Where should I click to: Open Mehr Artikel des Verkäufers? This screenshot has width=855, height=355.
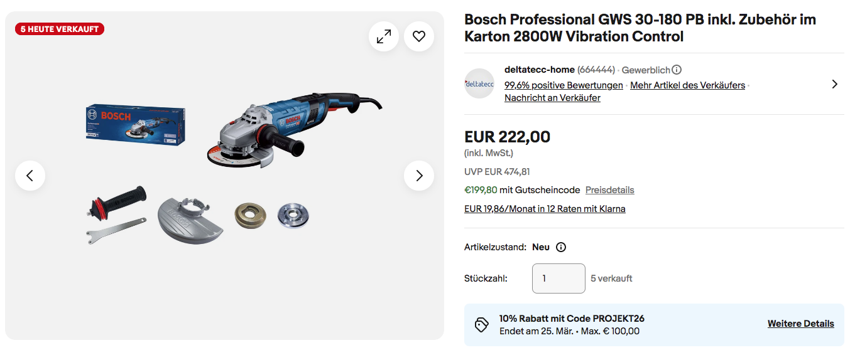tap(687, 85)
